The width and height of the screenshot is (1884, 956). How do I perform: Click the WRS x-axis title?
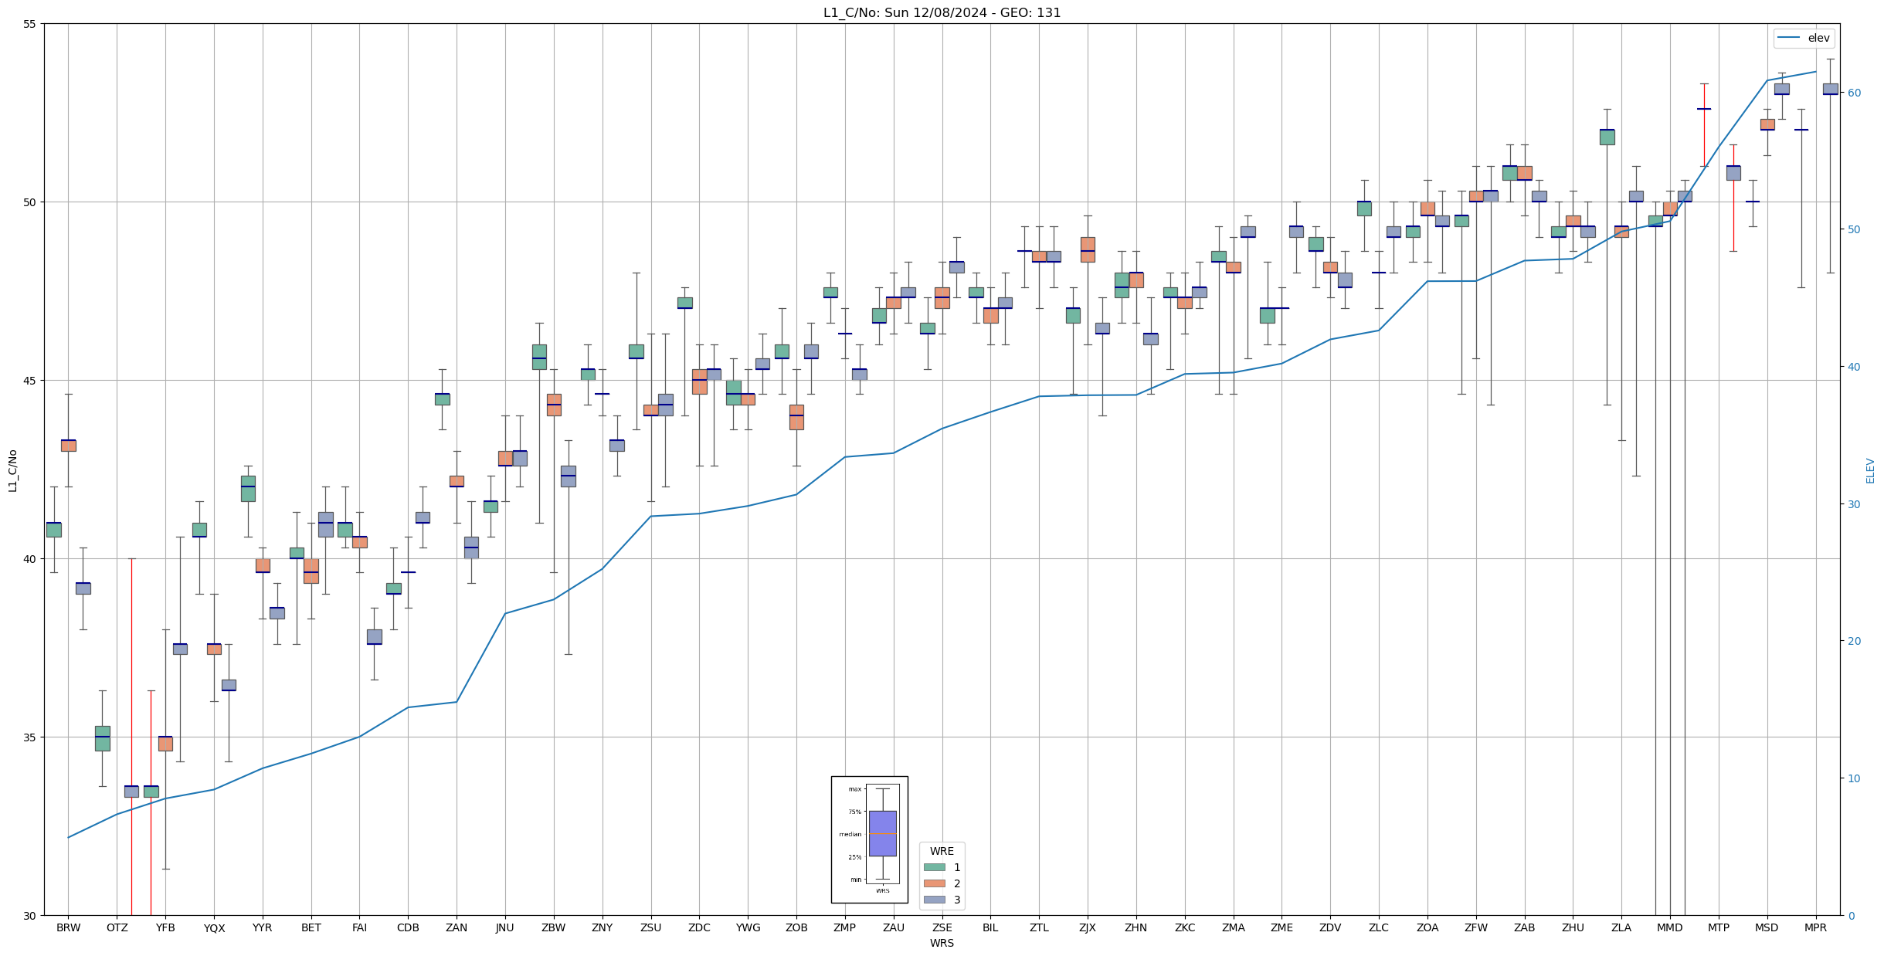(942, 943)
